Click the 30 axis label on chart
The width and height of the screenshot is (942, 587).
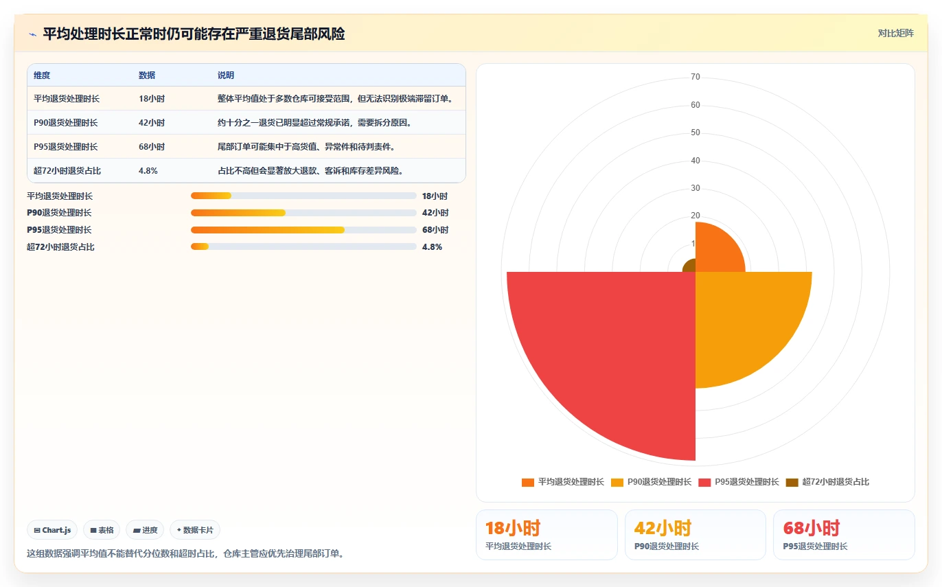(696, 188)
